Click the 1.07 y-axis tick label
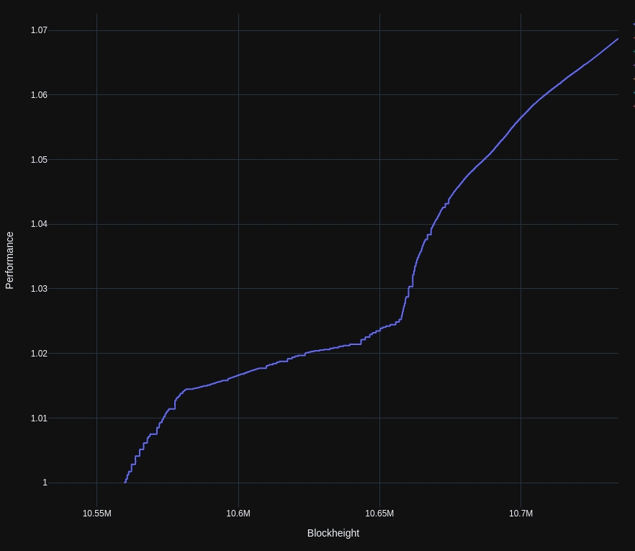 tap(39, 30)
